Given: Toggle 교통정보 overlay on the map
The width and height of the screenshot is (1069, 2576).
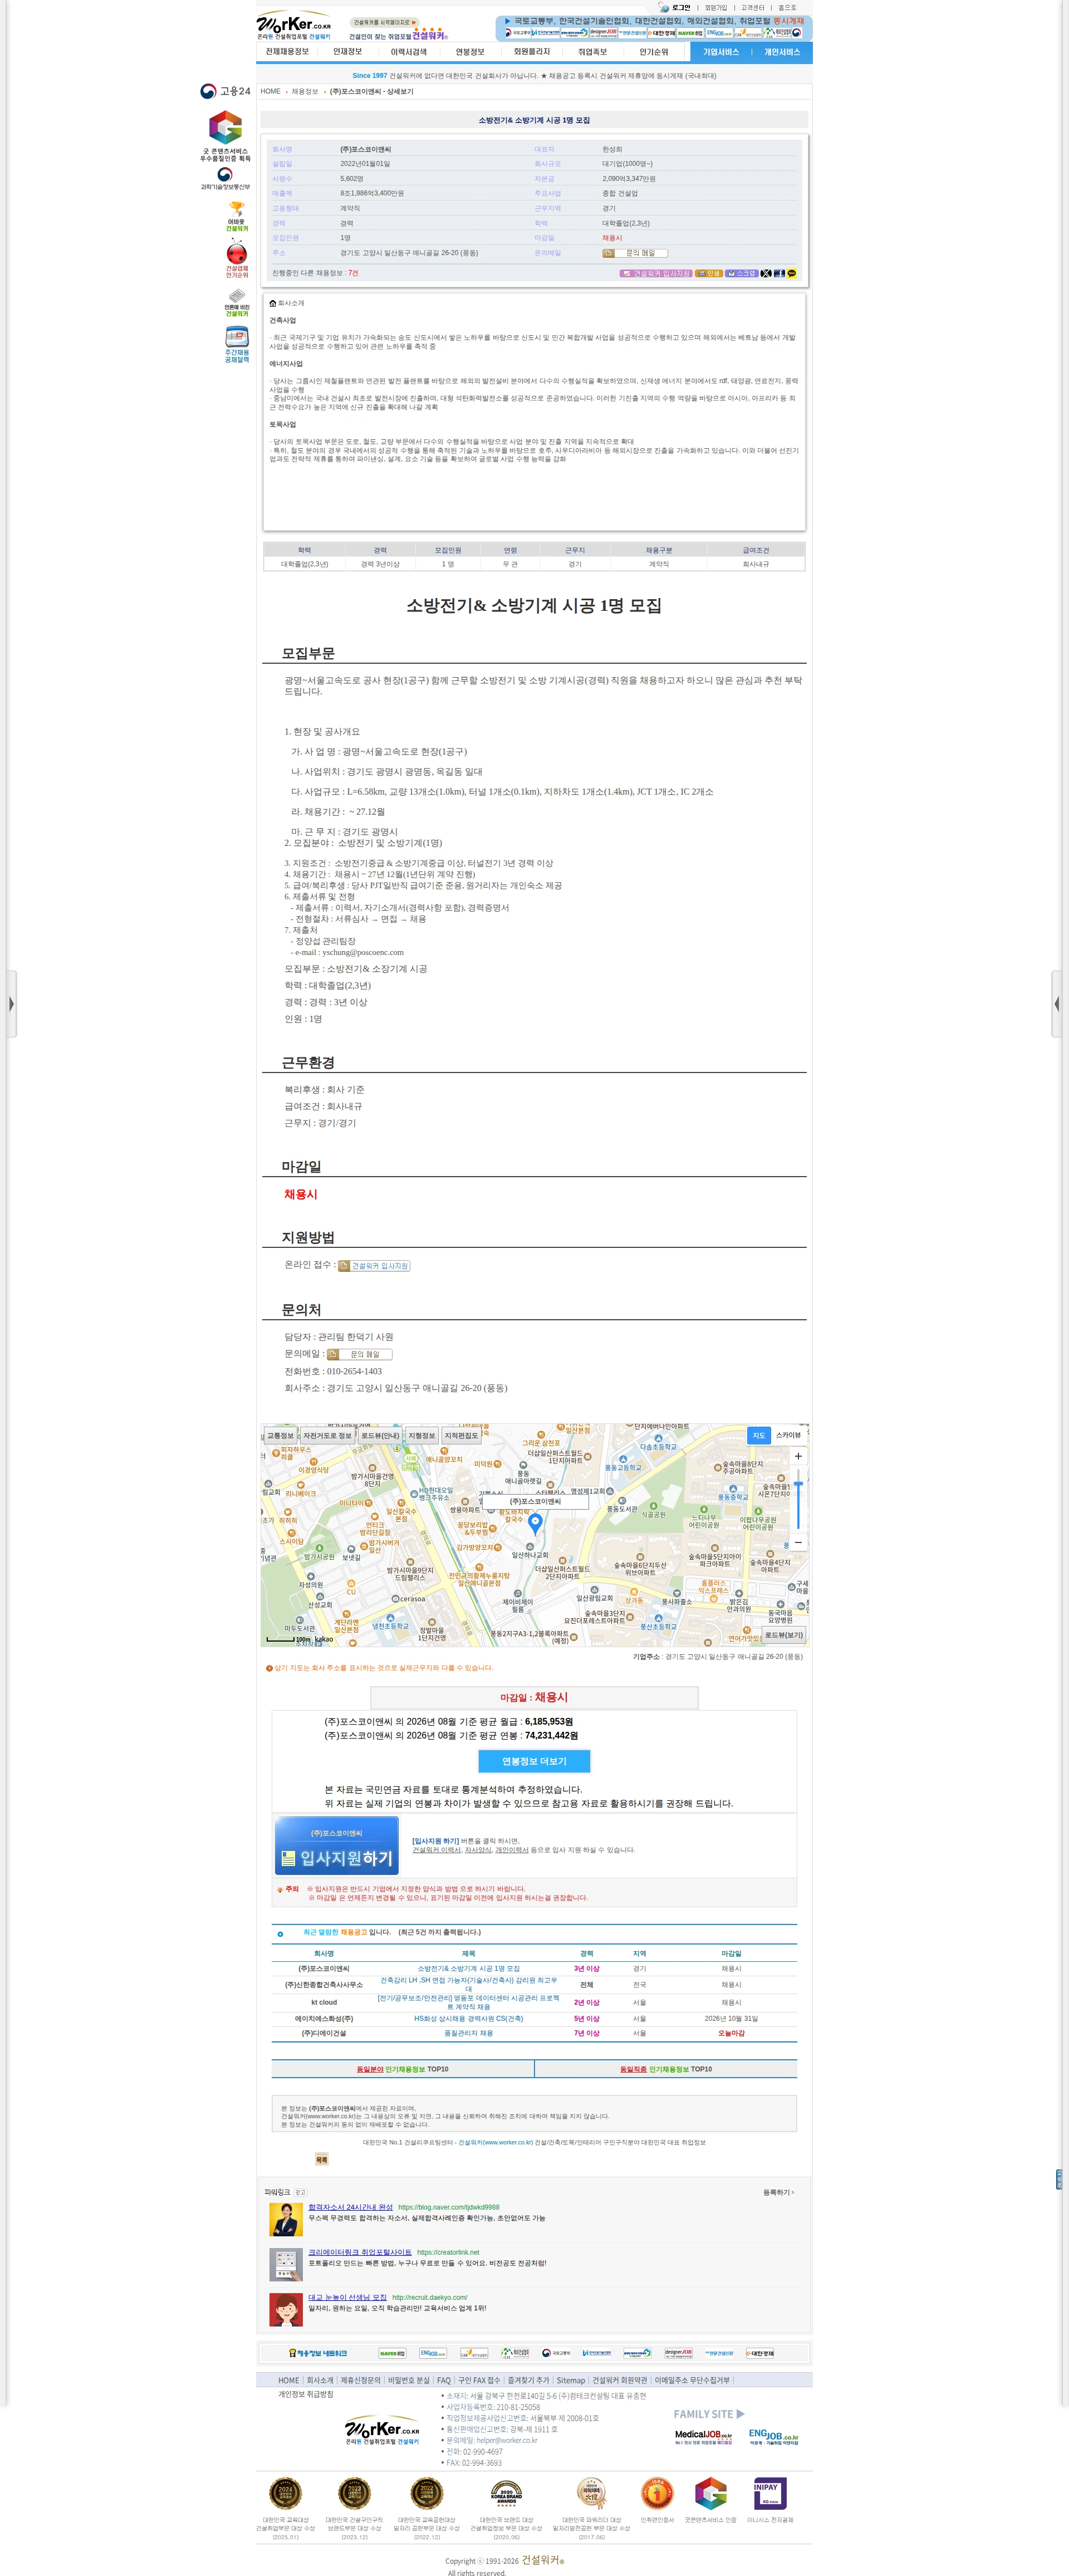Looking at the screenshot, I should 281,1436.
